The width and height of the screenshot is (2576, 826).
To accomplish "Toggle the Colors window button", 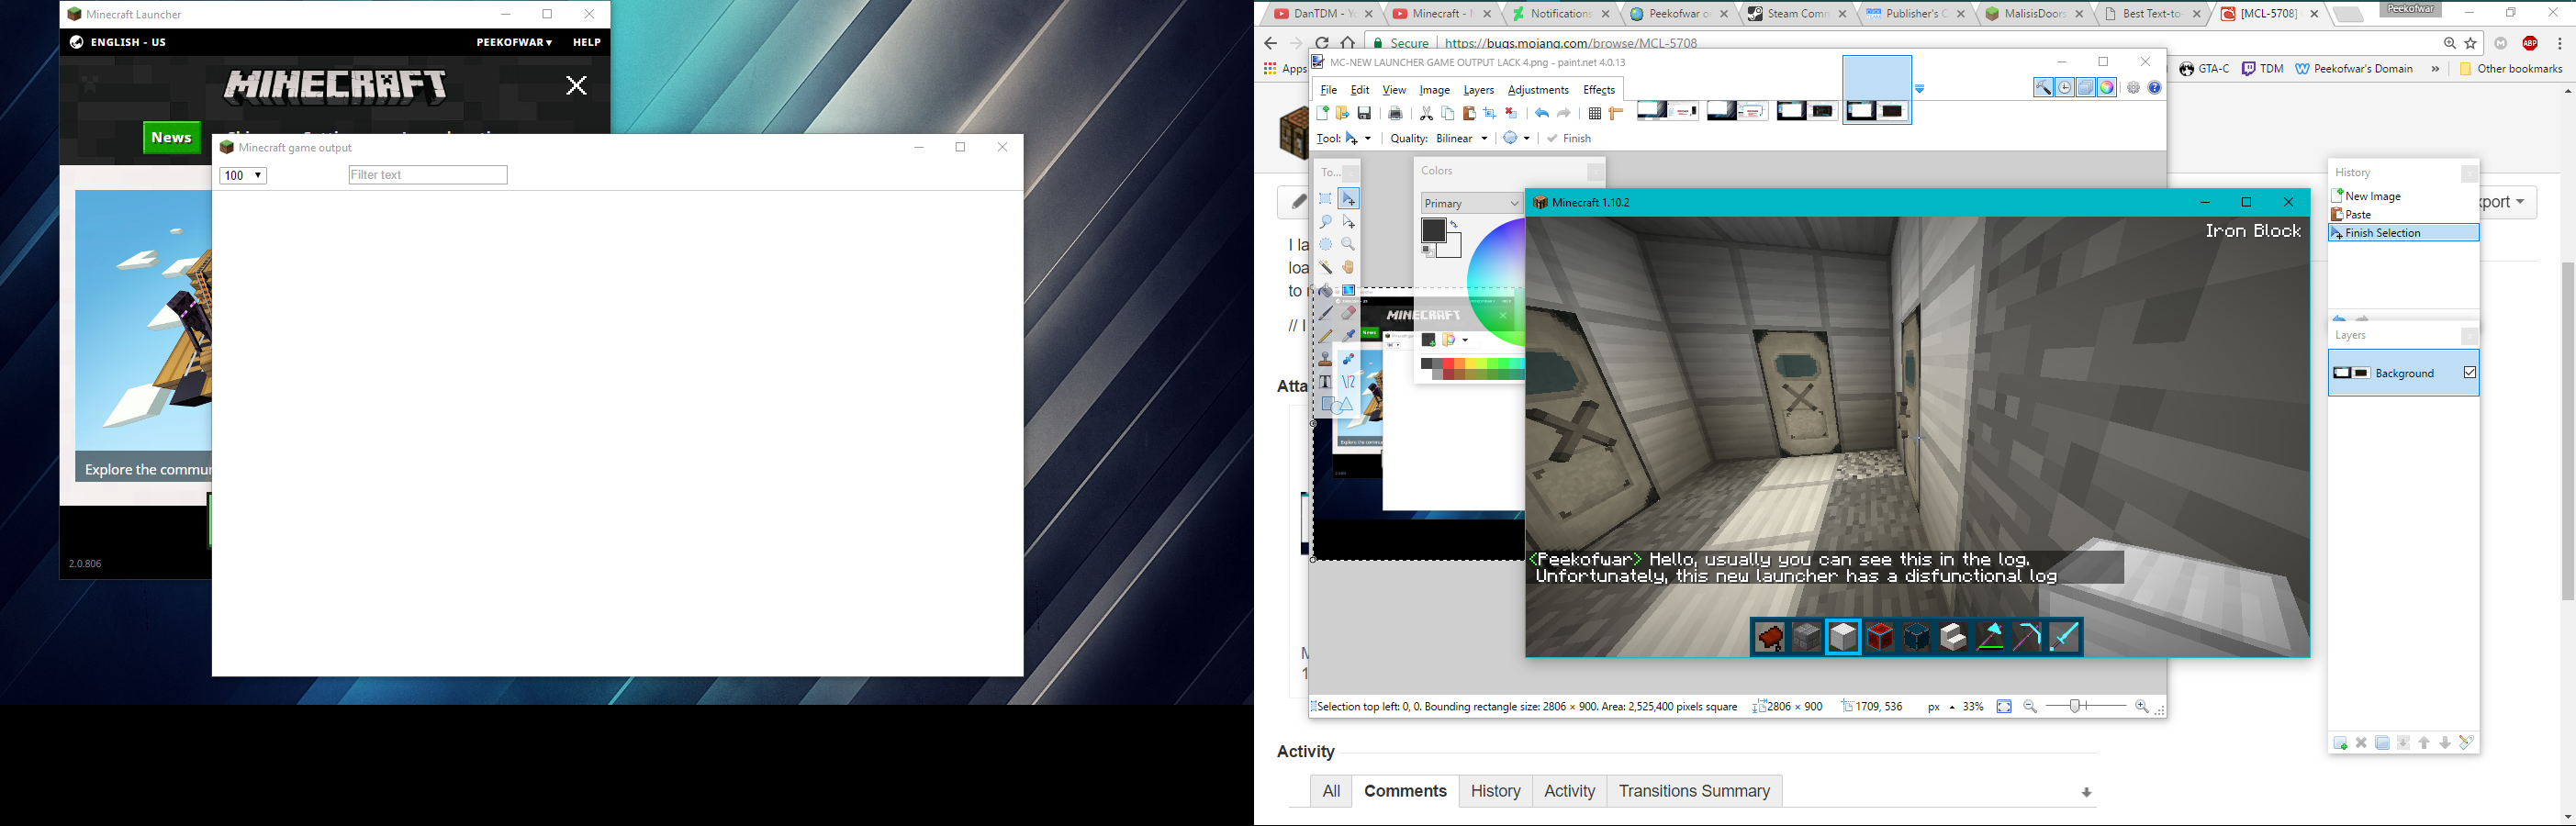I will click(2107, 88).
